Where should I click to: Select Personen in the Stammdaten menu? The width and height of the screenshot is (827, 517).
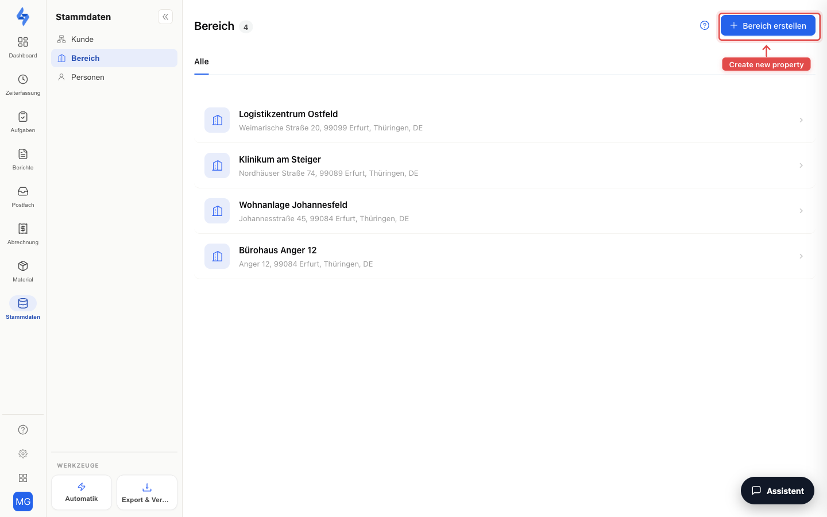[x=114, y=77]
